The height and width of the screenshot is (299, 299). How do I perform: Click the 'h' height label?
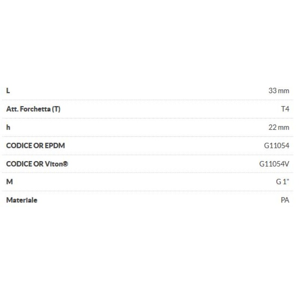click(x=8, y=127)
